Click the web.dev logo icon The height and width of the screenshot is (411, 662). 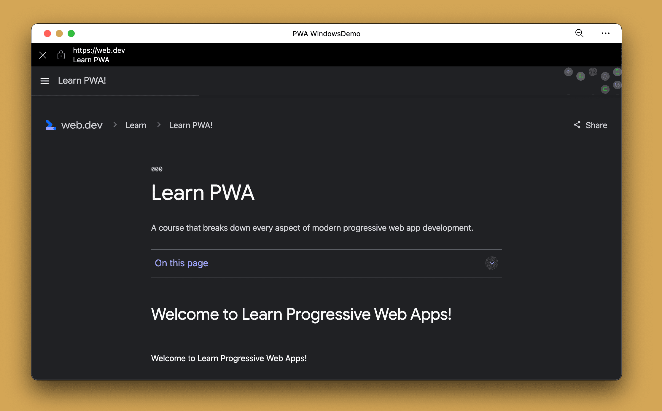click(x=51, y=125)
